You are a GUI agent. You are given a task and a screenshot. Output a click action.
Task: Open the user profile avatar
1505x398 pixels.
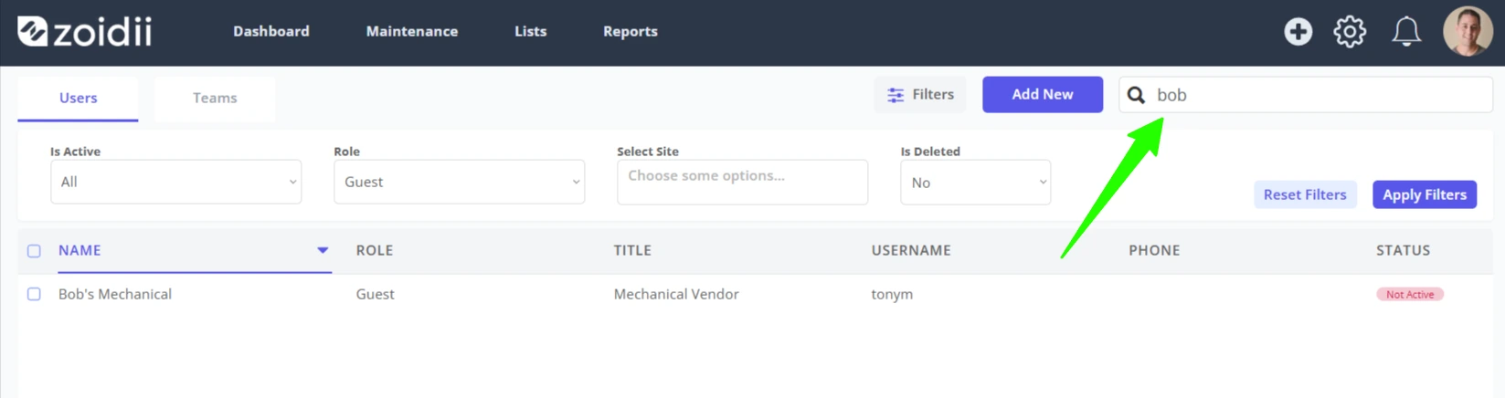click(x=1468, y=31)
